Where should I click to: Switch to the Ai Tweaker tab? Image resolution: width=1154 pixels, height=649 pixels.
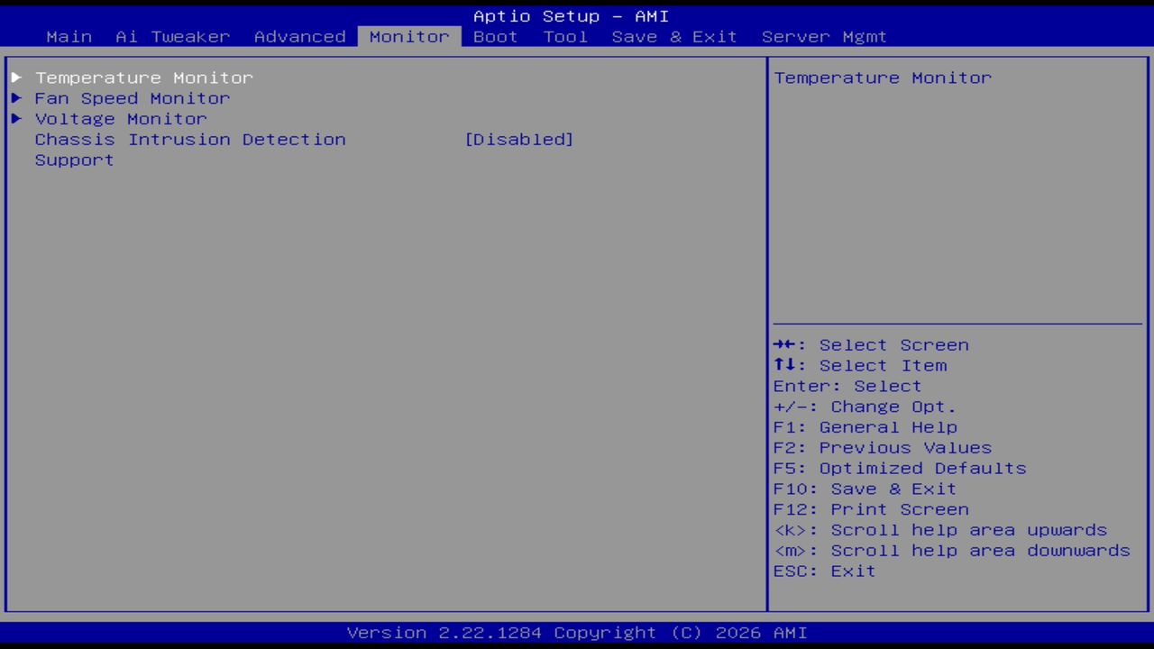point(173,37)
